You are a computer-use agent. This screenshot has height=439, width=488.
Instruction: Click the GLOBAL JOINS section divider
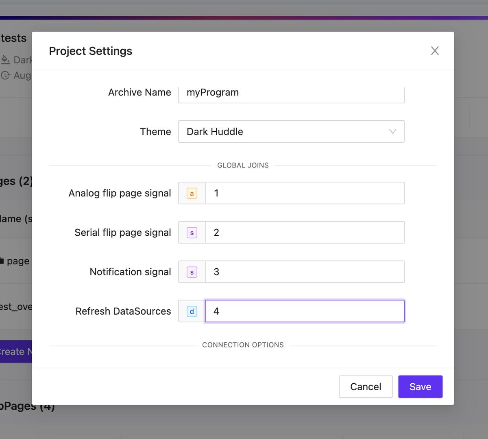(243, 165)
